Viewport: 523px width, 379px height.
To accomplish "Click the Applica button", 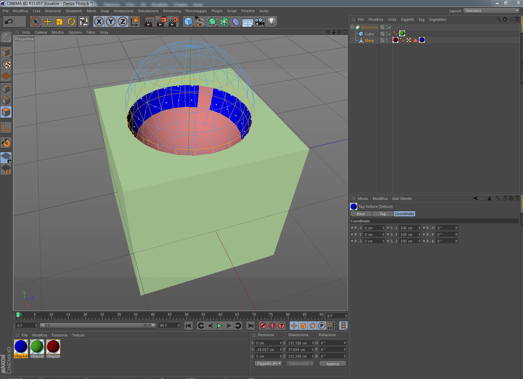I will click(x=333, y=363).
